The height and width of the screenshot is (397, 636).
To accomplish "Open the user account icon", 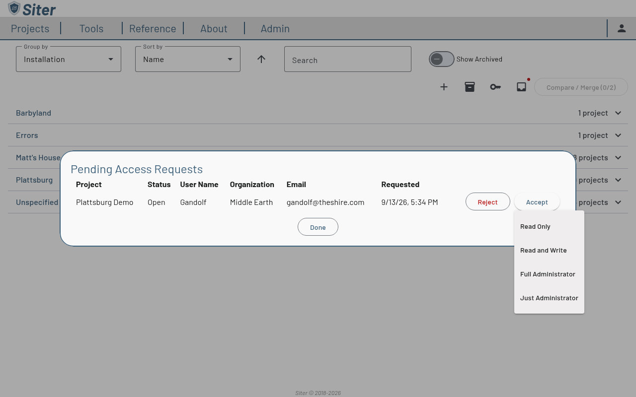I will pos(622,28).
